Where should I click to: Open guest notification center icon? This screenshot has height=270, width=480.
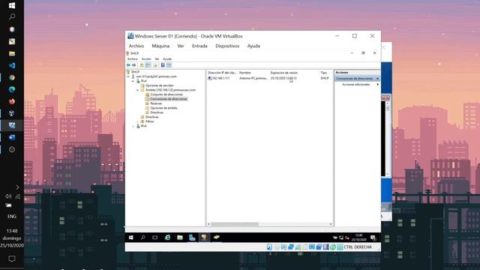coord(373,238)
